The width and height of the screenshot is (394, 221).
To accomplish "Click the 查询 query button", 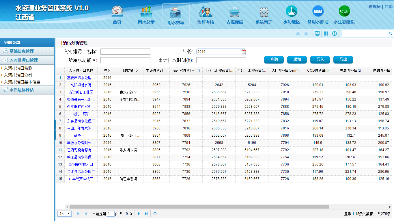I will point(273,60).
